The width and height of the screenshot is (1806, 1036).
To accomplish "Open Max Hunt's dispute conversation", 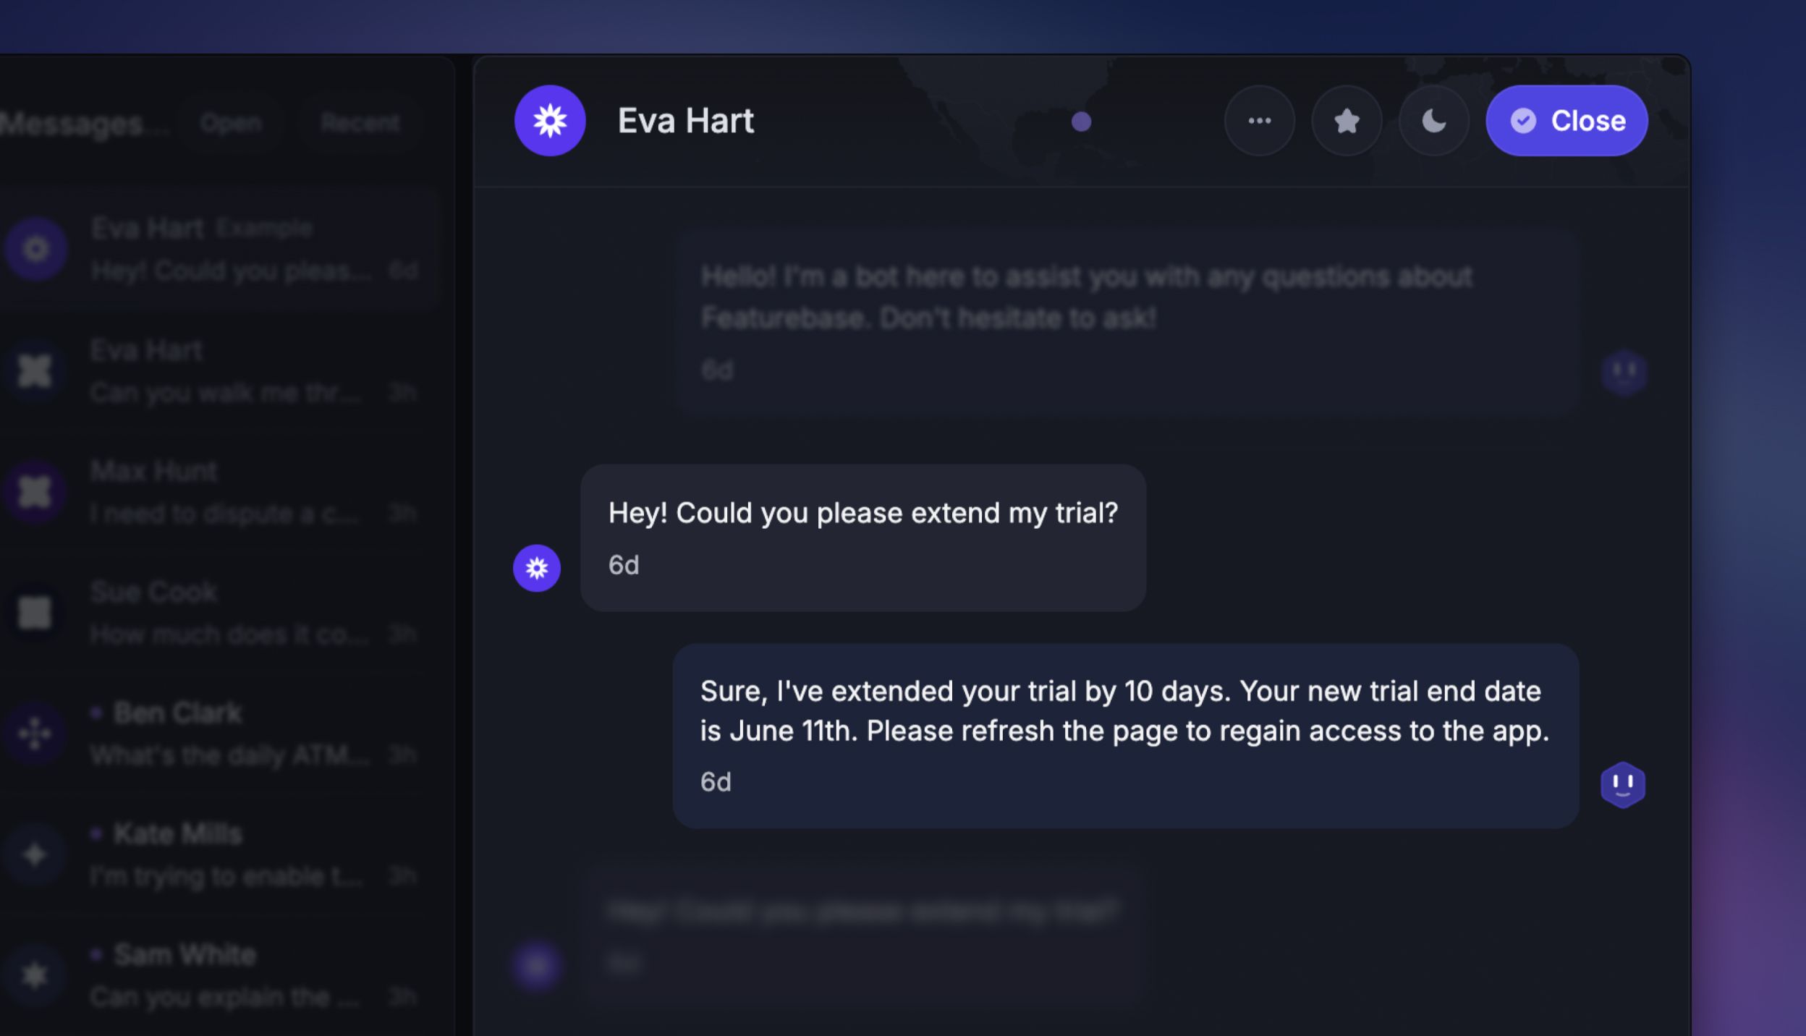I will click(x=217, y=492).
